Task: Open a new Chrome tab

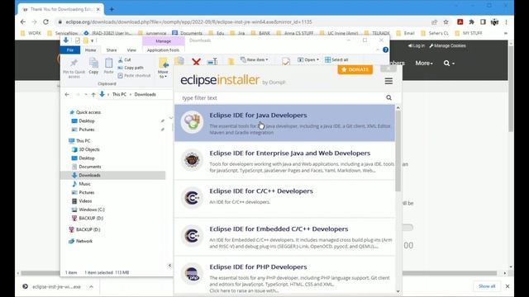Action: (112, 9)
